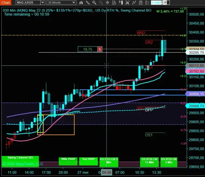Click the cyan 29988,73 price marker

point(196,106)
